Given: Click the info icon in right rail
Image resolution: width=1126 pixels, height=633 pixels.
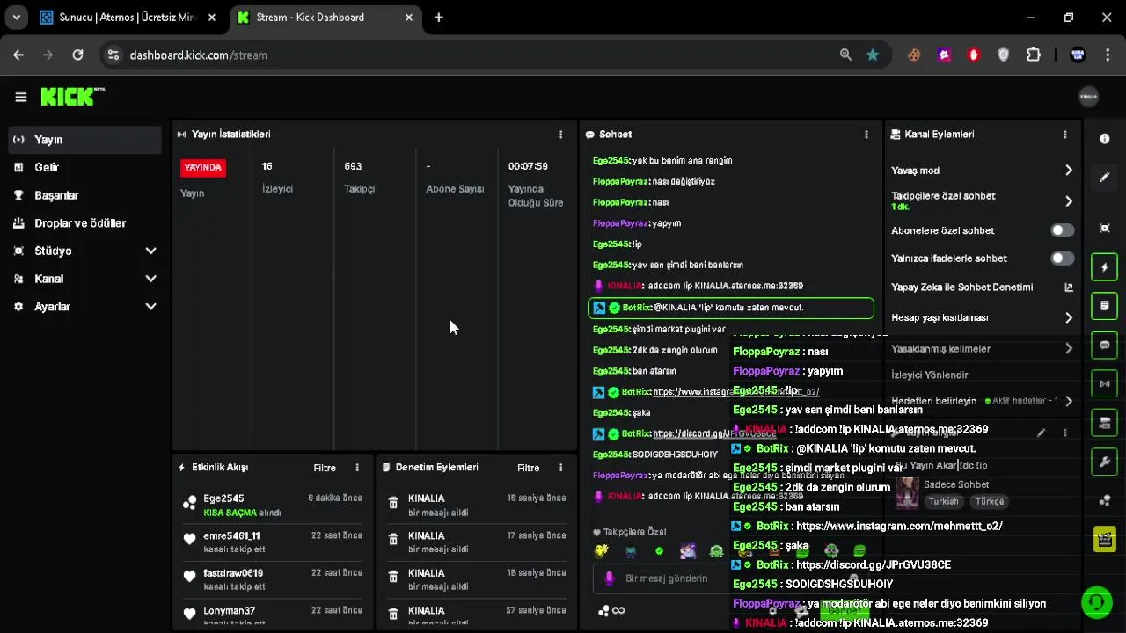Looking at the screenshot, I should 1105,139.
